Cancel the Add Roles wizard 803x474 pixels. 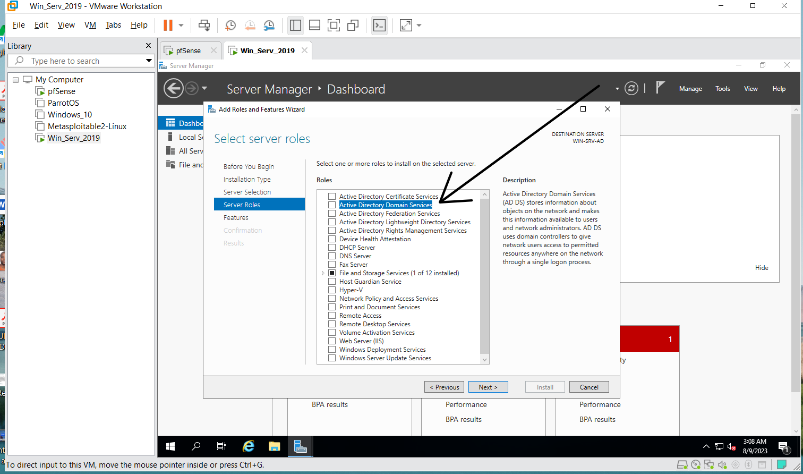click(589, 387)
